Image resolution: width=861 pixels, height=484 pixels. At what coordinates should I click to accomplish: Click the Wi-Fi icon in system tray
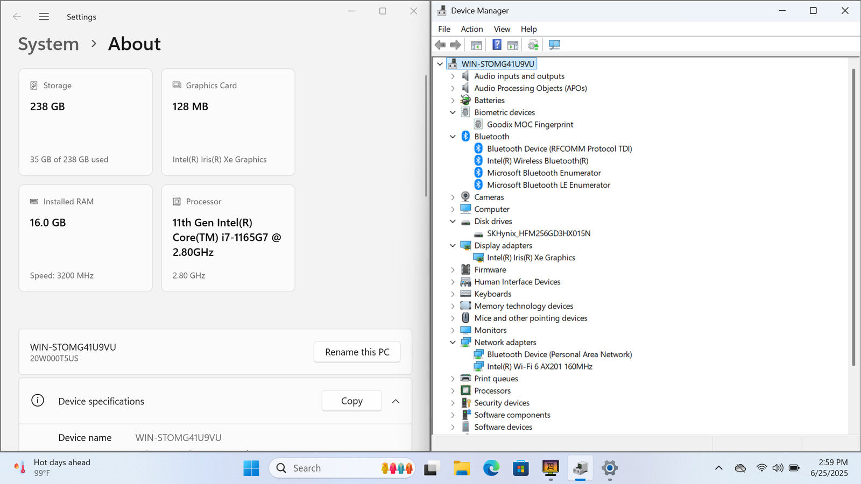point(761,468)
